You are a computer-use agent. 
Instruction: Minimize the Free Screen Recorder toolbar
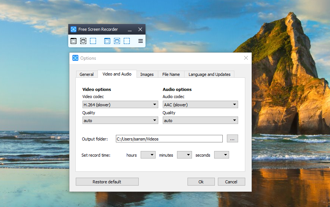(x=130, y=30)
